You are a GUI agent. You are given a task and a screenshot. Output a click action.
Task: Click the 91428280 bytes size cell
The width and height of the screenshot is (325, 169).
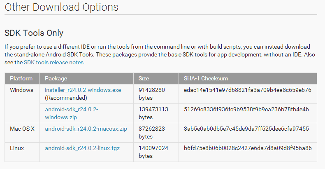click(156, 94)
